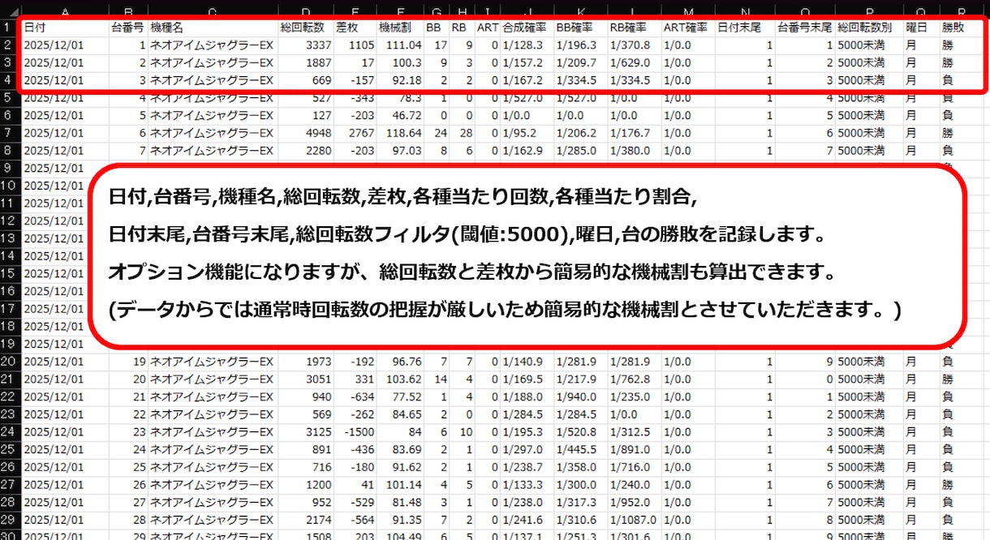Select the 勝敗 header cell

click(961, 27)
